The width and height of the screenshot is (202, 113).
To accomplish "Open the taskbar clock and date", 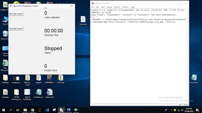I will point(189,110).
